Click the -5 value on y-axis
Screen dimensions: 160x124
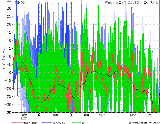[9, 65]
